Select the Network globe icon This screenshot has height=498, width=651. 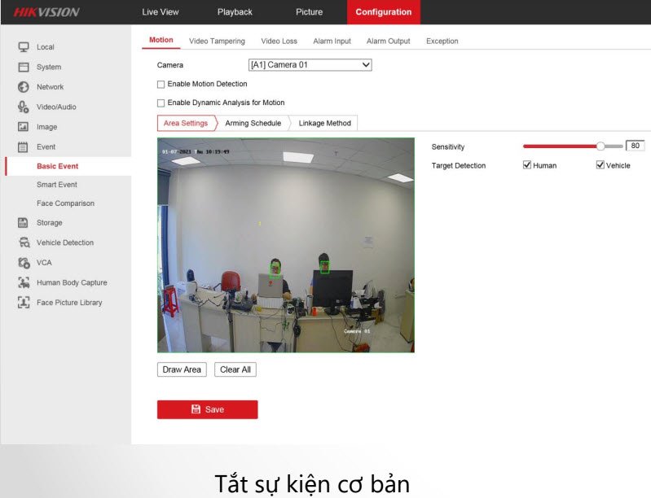click(x=24, y=87)
